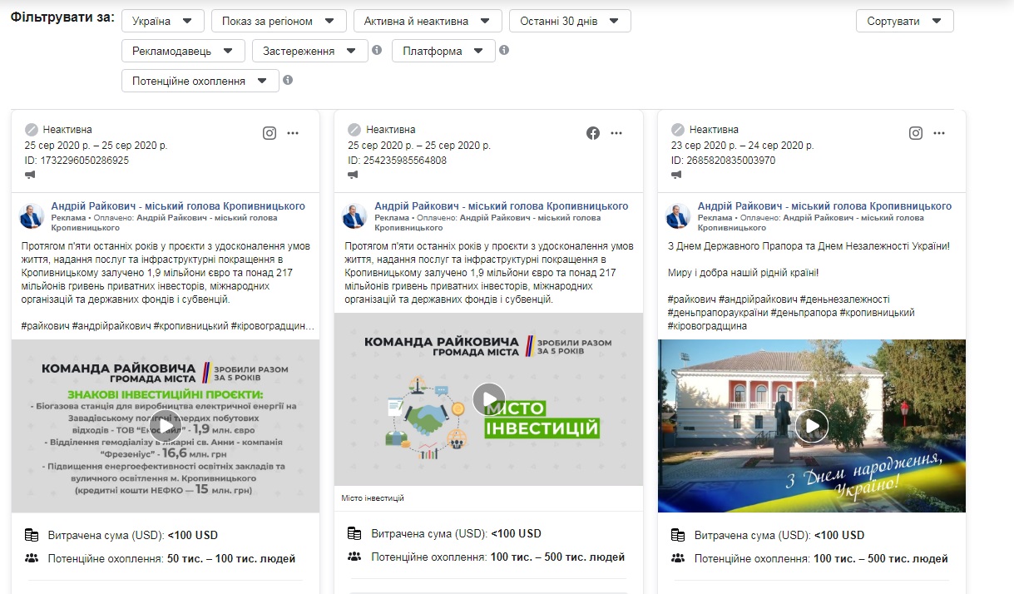Click advertiser profile picture in third ad card
Image resolution: width=1014 pixels, height=594 pixels.
679,216
